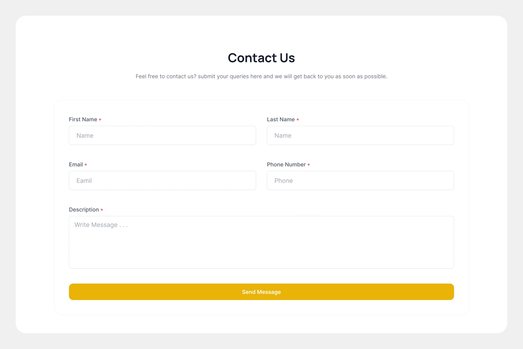The width and height of the screenshot is (523, 349).
Task: Click the "Write Message . . ." placeholder text
Action: pos(101,225)
